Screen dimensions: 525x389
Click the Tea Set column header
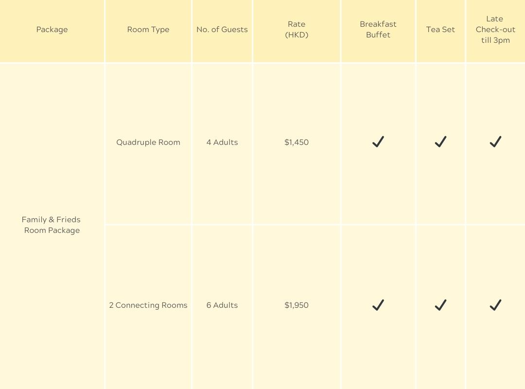(440, 30)
